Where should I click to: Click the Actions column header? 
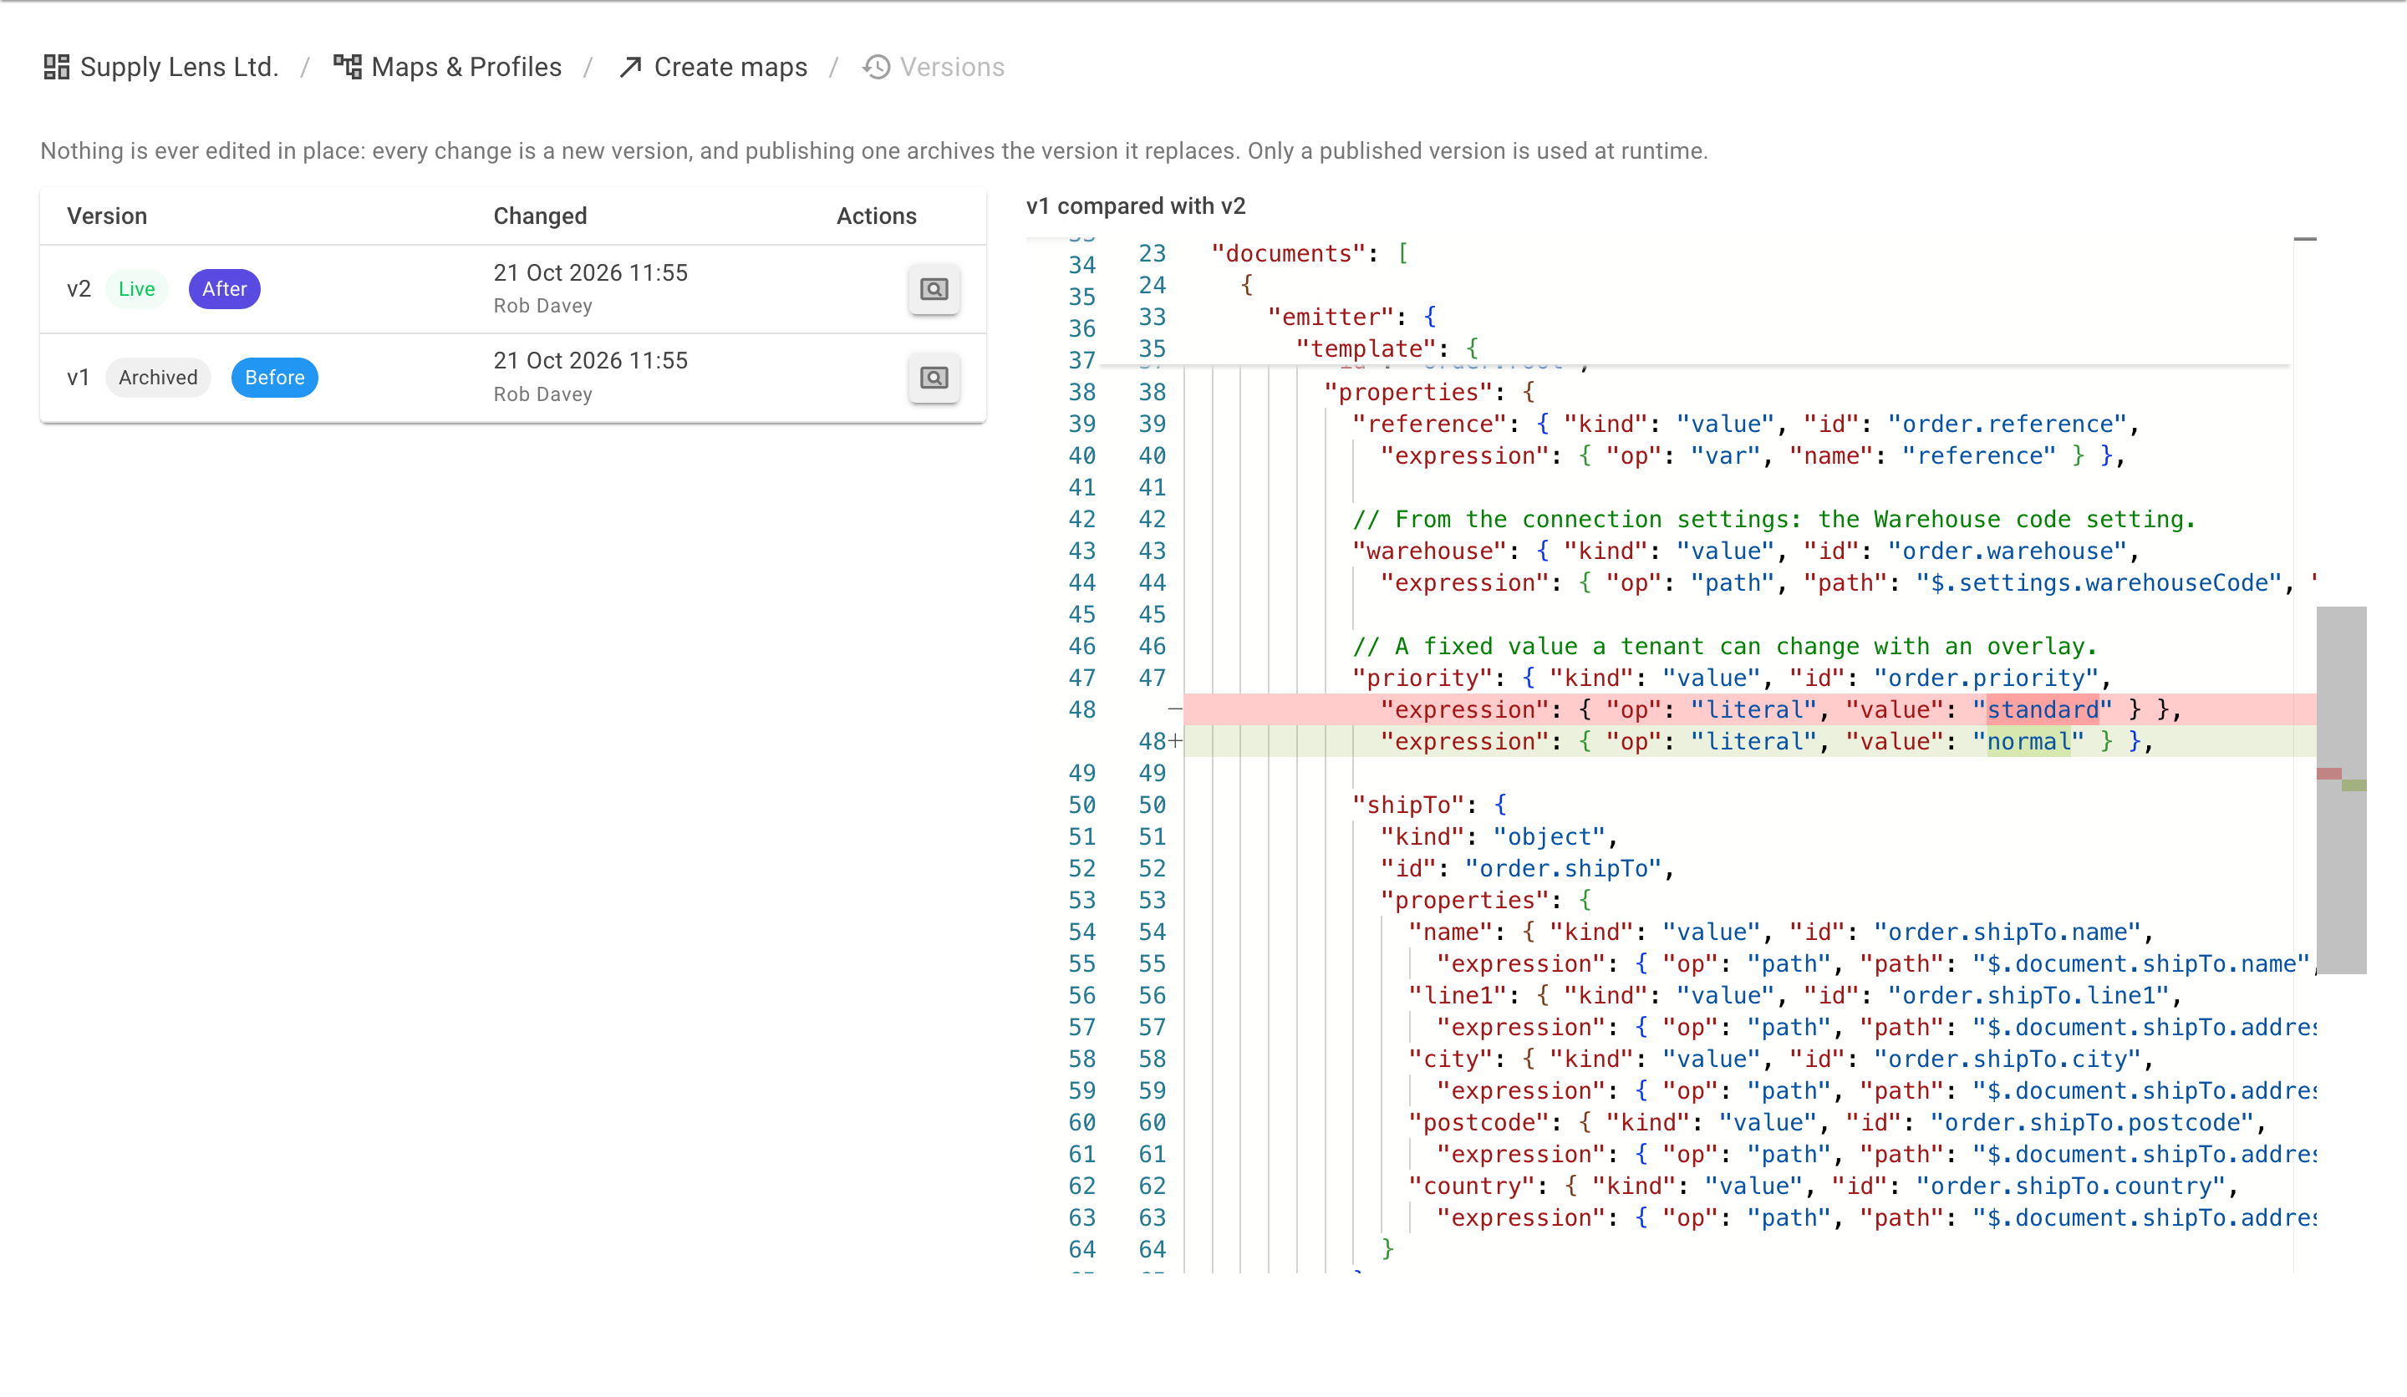[x=876, y=216]
